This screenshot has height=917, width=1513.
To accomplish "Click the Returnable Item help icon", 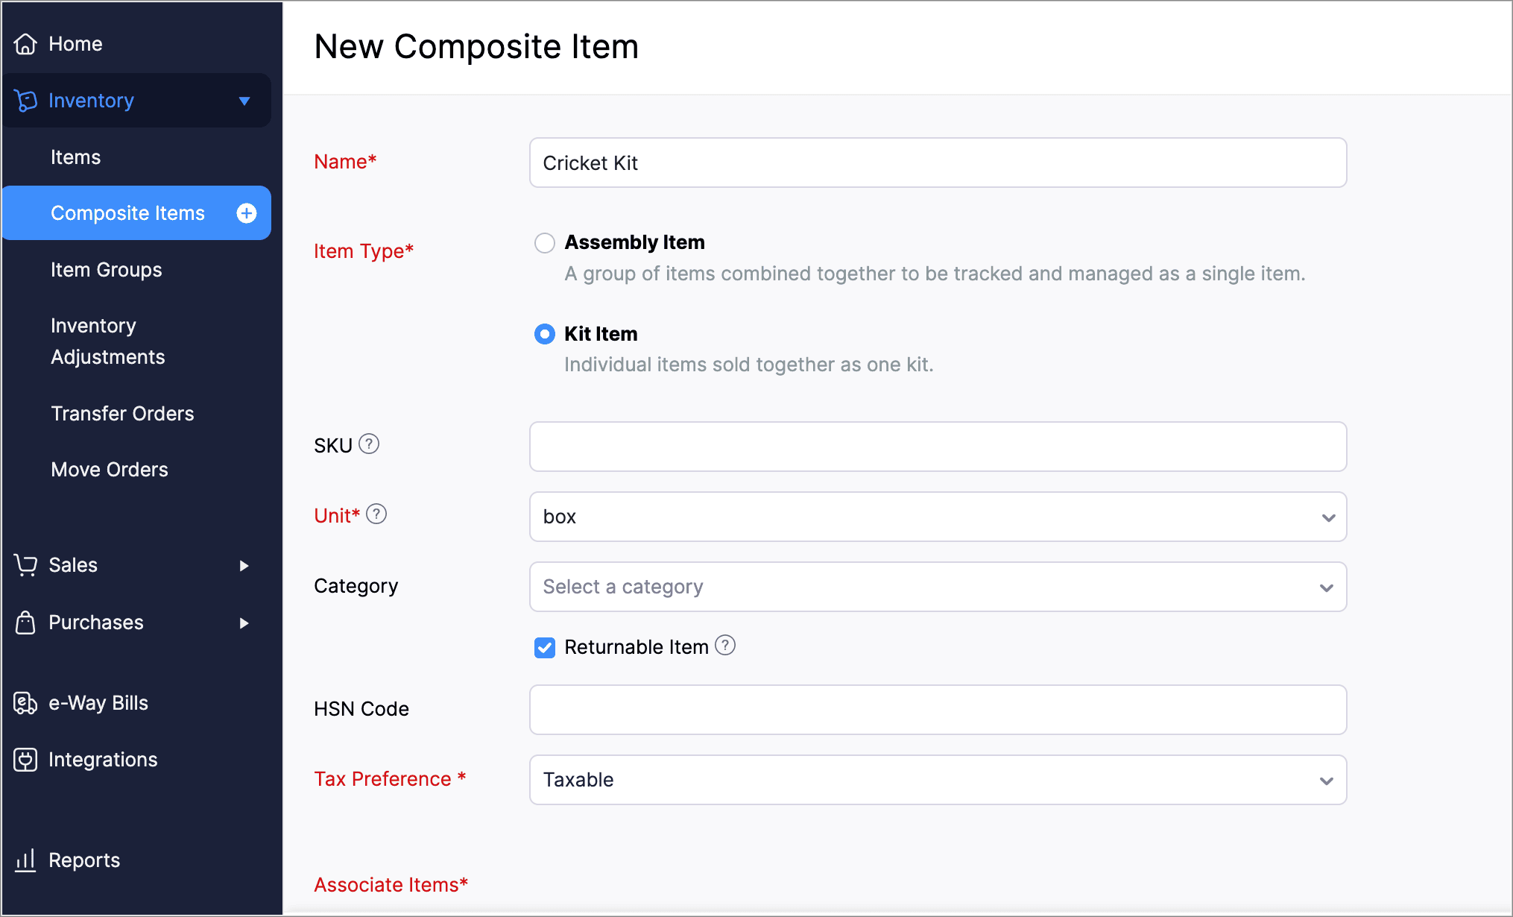I will (x=725, y=646).
